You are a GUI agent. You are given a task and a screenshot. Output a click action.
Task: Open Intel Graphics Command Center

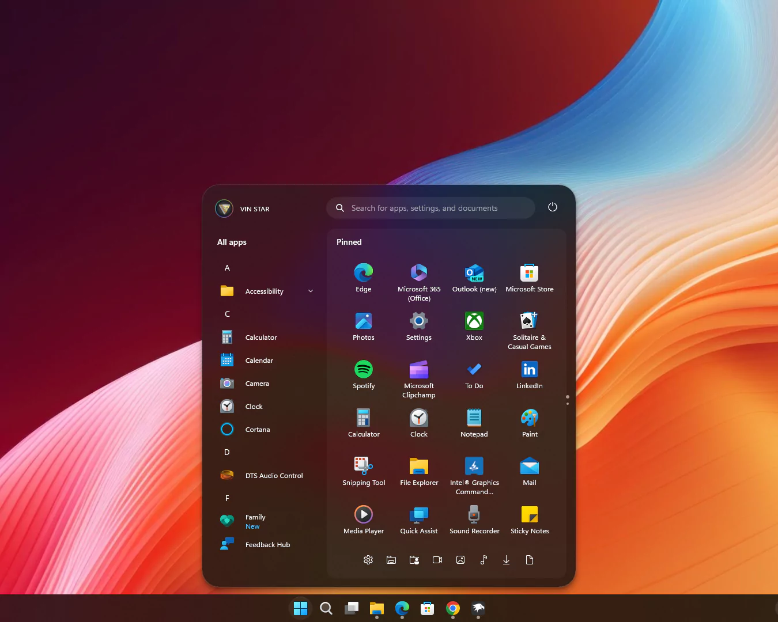(474, 476)
